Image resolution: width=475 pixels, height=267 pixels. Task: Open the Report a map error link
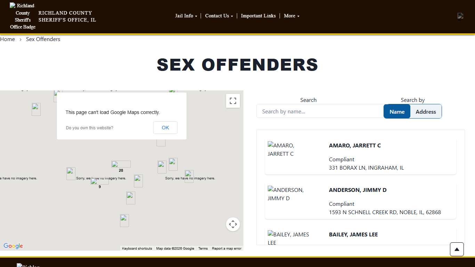[226, 248]
